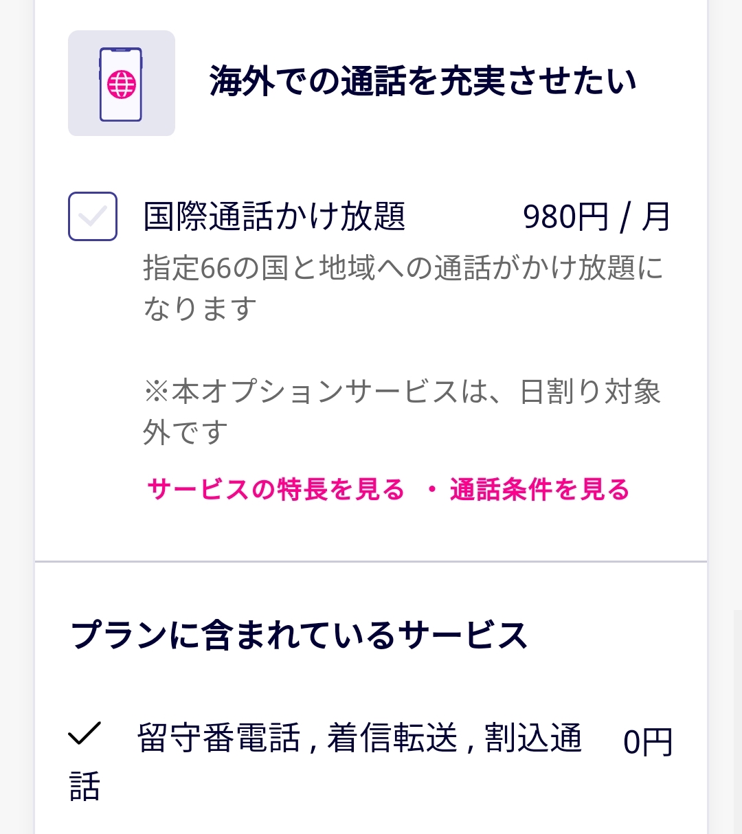Tap the smartphone globe icon tile
The width and height of the screenshot is (742, 834).
pyautogui.click(x=122, y=83)
